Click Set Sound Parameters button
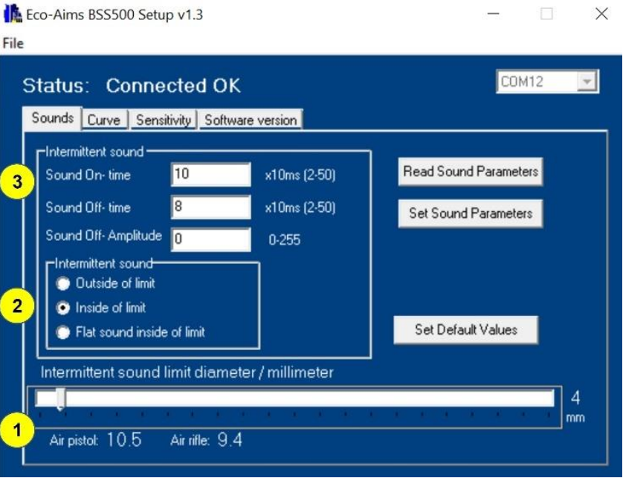The image size is (623, 478). (471, 213)
